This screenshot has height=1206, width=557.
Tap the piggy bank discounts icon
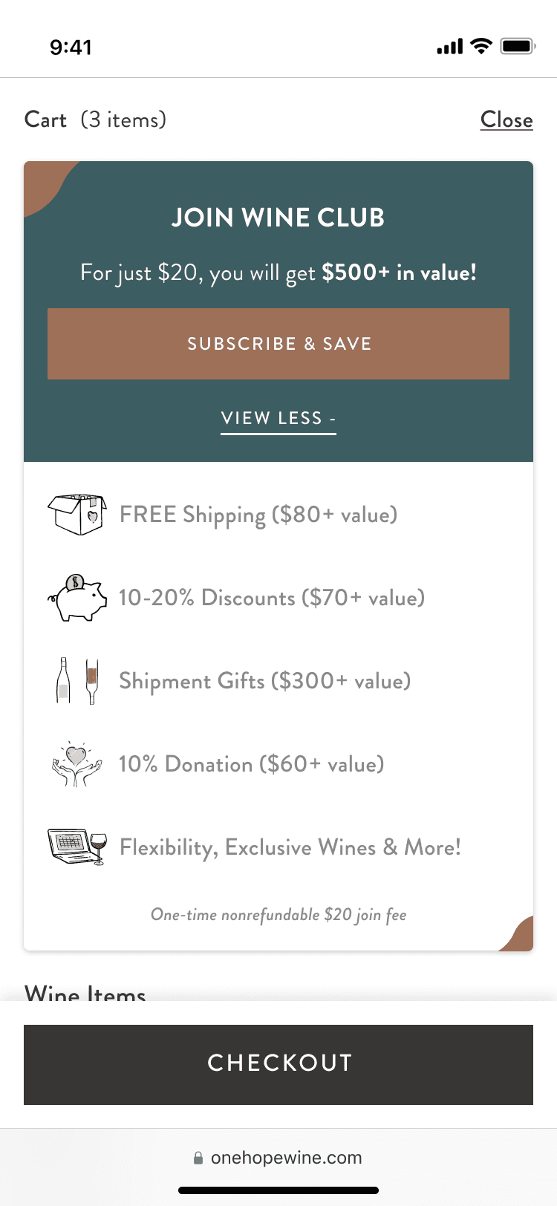tap(76, 598)
